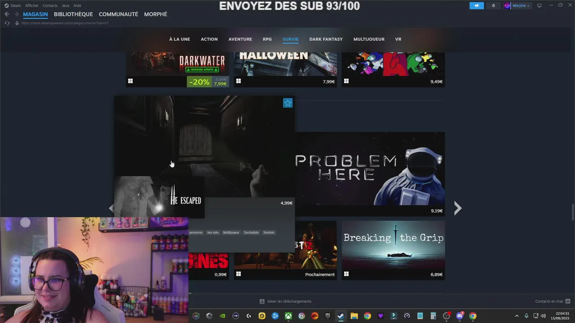Click the download icon beside Gérer les téléchargements
575x323 pixels.
tap(262, 301)
